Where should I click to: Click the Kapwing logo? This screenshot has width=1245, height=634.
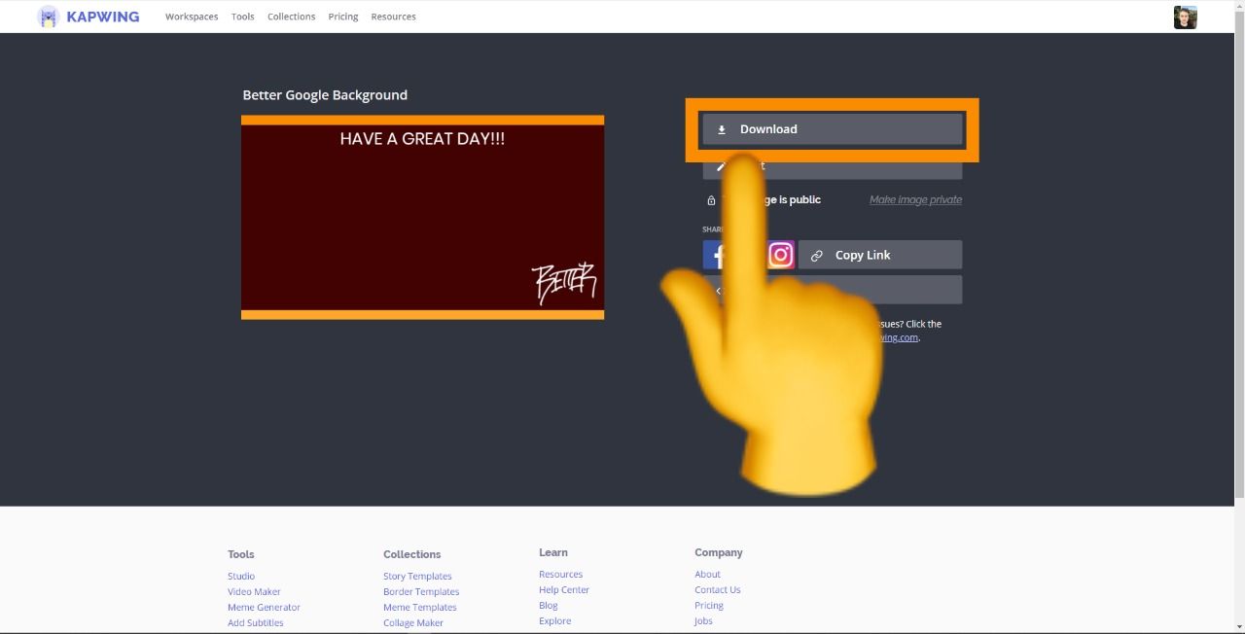(88, 17)
